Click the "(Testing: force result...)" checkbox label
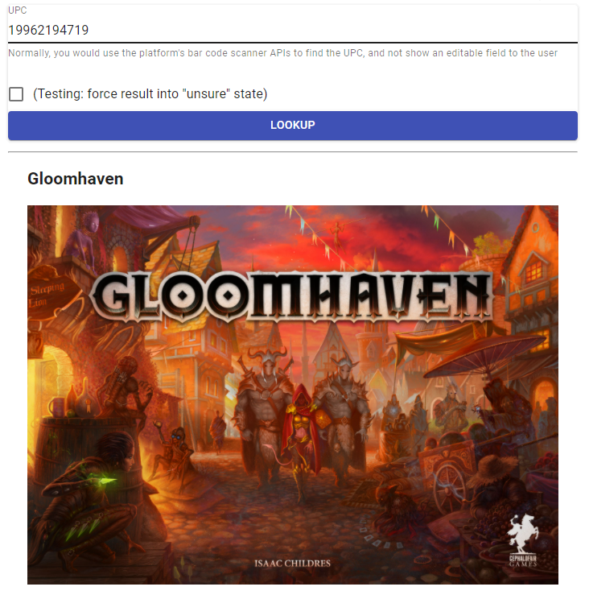Image resolution: width=589 pixels, height=595 pixels. (150, 93)
